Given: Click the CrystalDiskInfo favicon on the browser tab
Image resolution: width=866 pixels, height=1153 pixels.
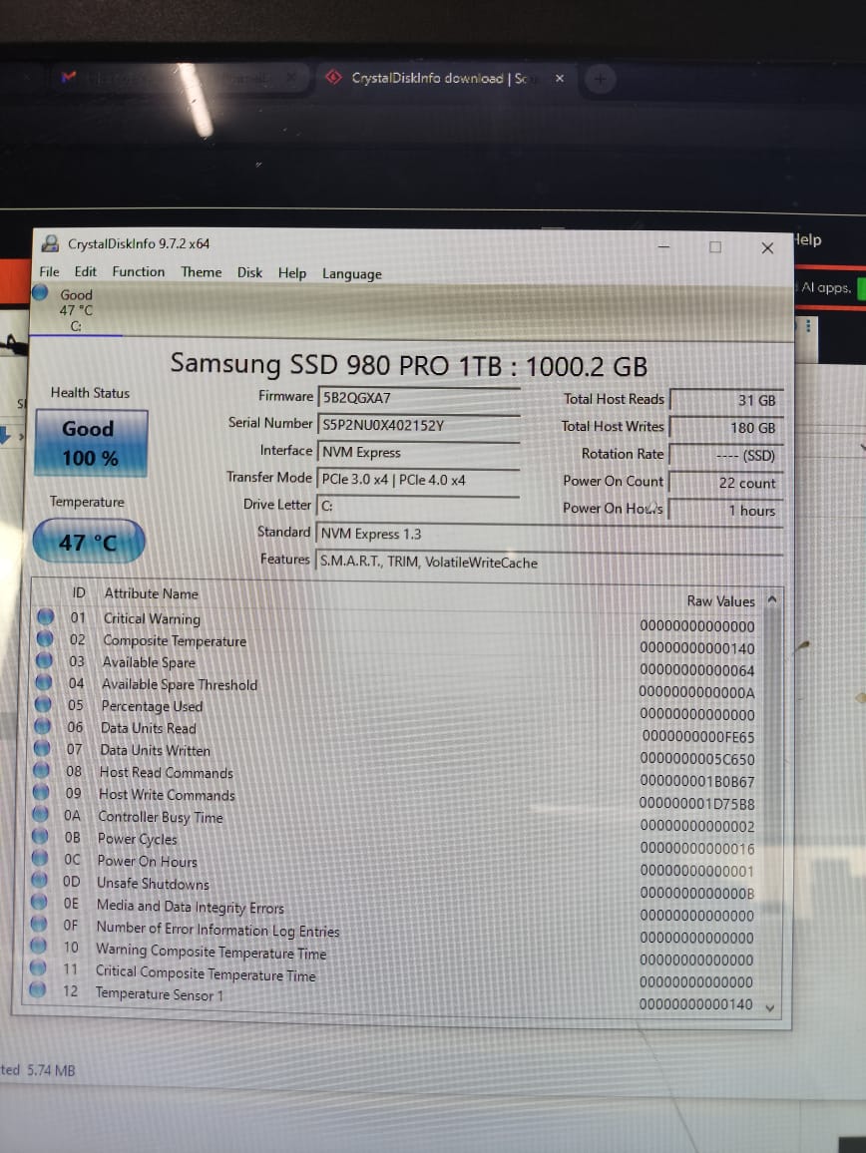Looking at the screenshot, I should [x=333, y=77].
